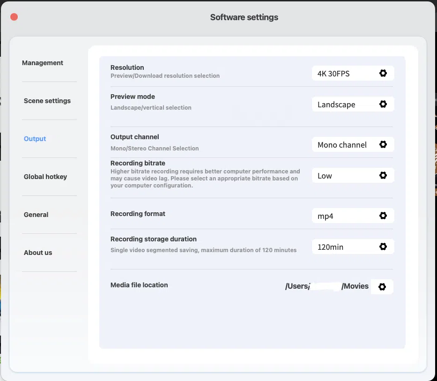Close the Software settings window
Screen dimensions: 437x381
click(14, 17)
